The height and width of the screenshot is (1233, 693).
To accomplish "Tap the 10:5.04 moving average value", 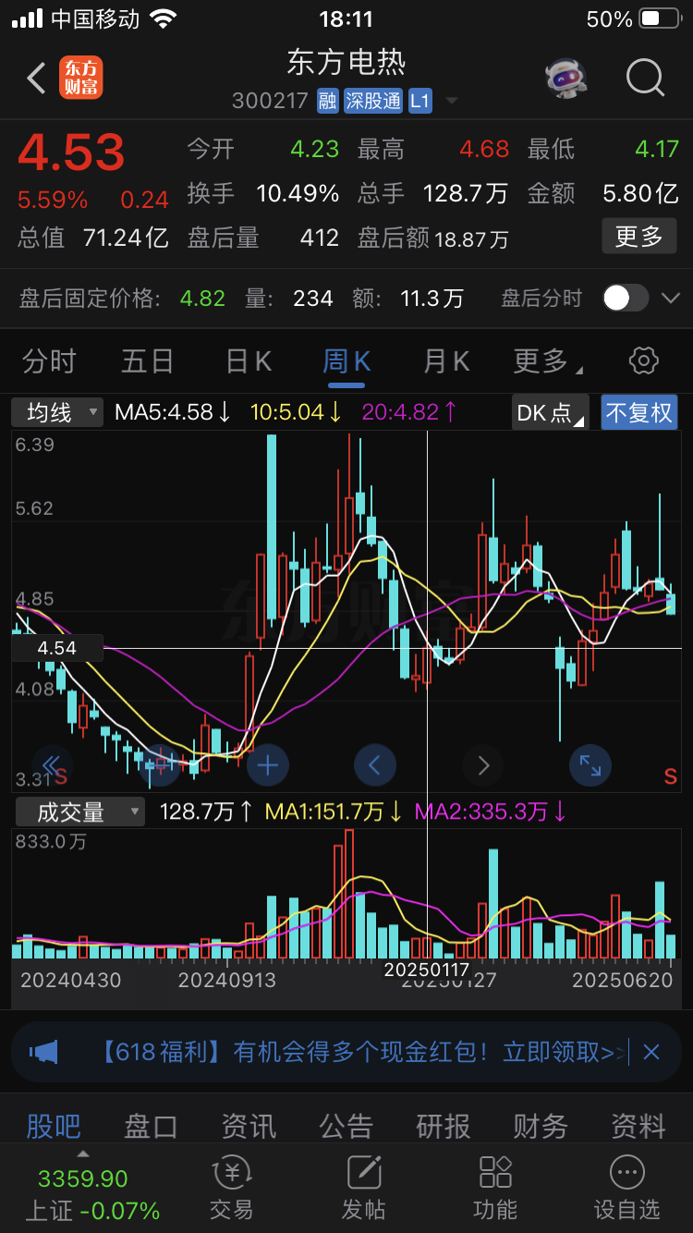I will [296, 412].
